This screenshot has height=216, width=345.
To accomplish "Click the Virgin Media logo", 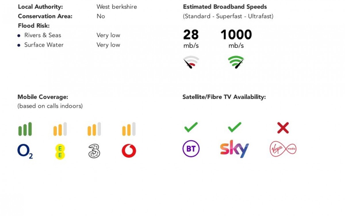I will point(283,149).
